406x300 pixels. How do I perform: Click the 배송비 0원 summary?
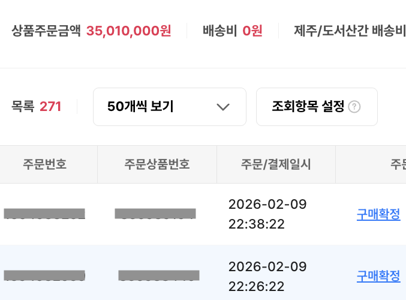click(x=233, y=31)
